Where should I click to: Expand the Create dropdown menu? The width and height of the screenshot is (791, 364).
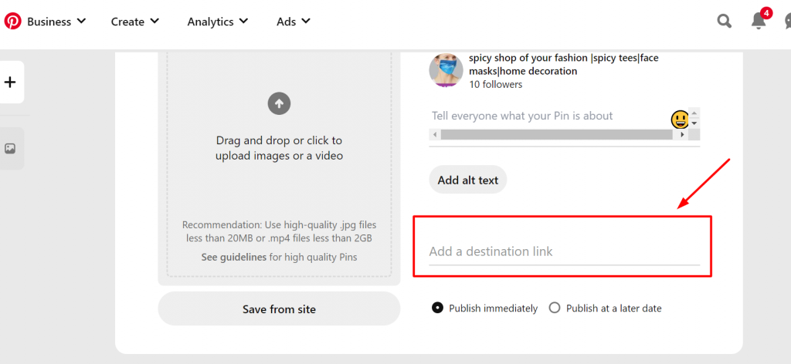135,22
